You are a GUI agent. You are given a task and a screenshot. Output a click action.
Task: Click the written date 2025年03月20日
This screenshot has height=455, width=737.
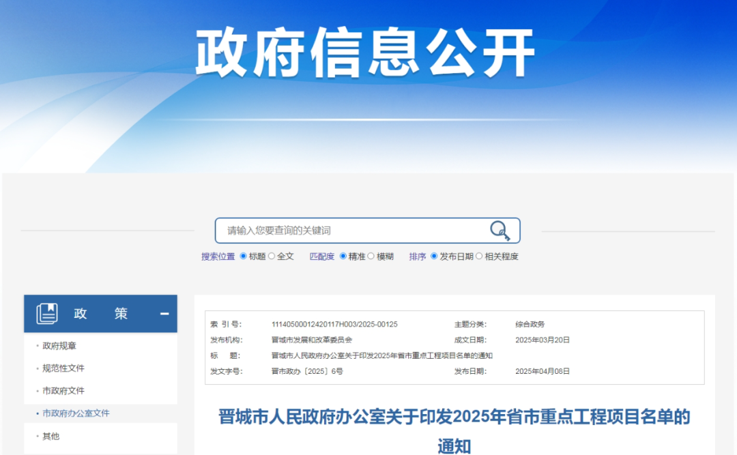[543, 340]
